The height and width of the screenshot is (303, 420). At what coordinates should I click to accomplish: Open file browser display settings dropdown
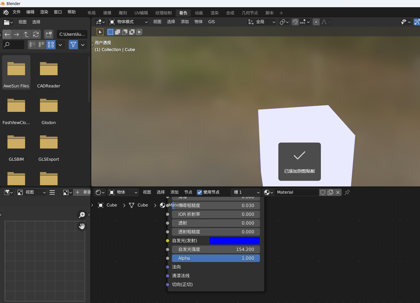click(60, 44)
